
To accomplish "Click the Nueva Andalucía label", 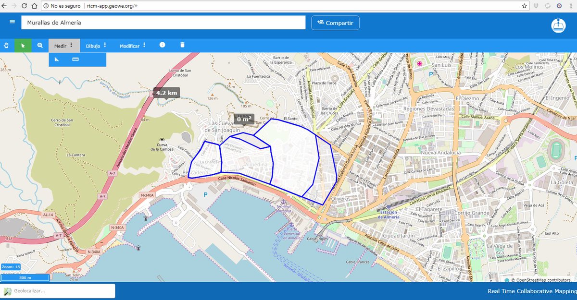I will tap(440, 152).
